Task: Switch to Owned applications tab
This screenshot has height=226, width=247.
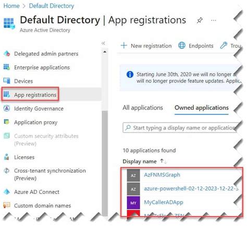Action: pyautogui.click(x=202, y=108)
